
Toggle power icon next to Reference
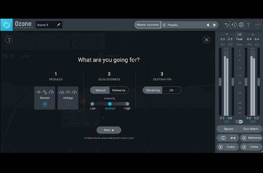[x=244, y=138]
